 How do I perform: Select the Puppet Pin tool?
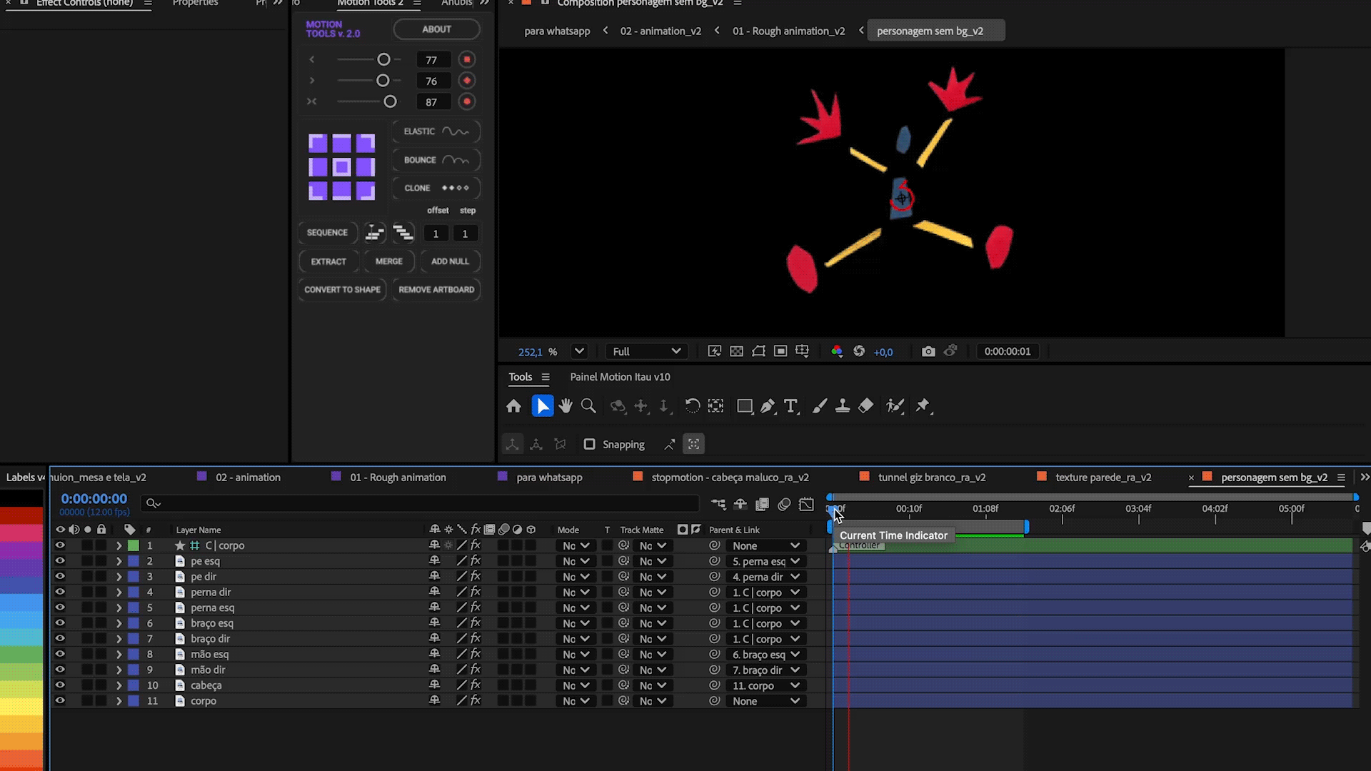click(923, 406)
